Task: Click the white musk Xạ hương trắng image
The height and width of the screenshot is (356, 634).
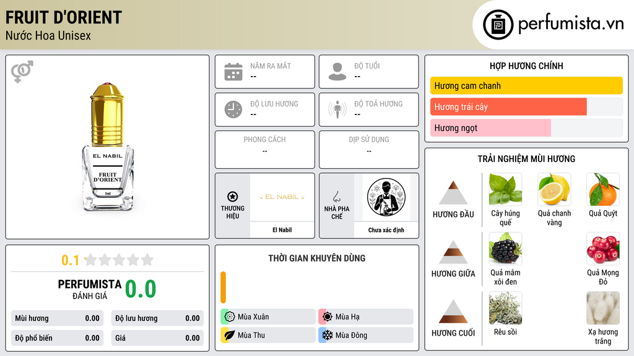Action: (603, 308)
